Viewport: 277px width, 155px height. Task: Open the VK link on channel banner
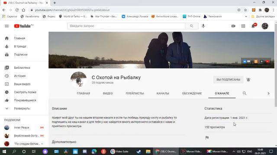(247, 61)
